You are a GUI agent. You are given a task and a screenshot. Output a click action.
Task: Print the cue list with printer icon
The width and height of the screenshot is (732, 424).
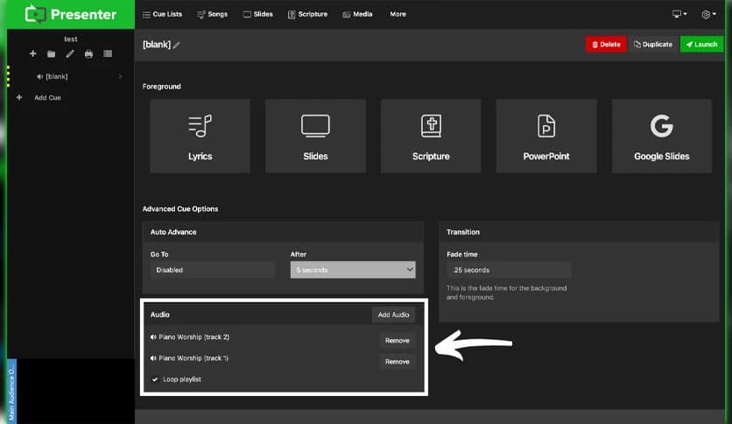tap(88, 54)
